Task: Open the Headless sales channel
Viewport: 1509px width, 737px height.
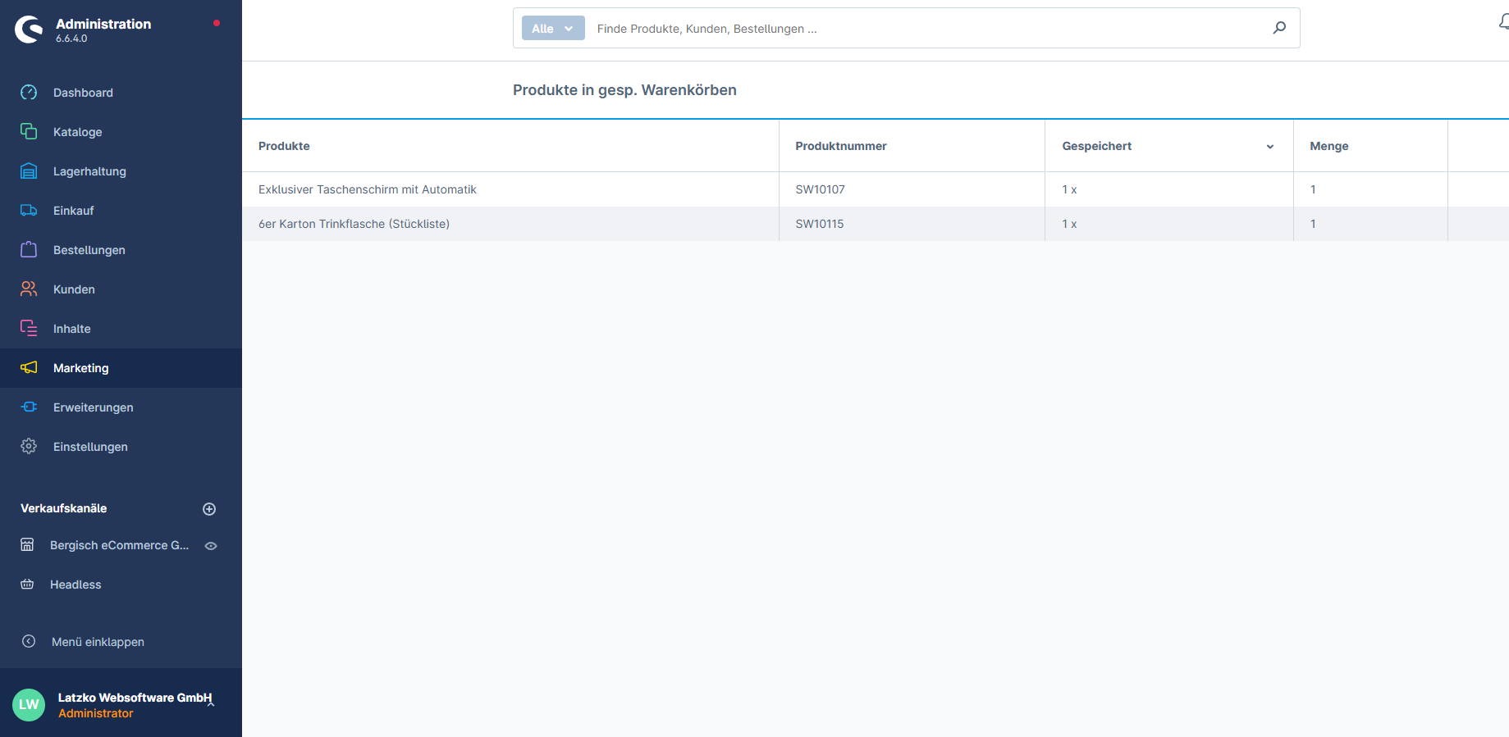Action: pyautogui.click(x=75, y=585)
